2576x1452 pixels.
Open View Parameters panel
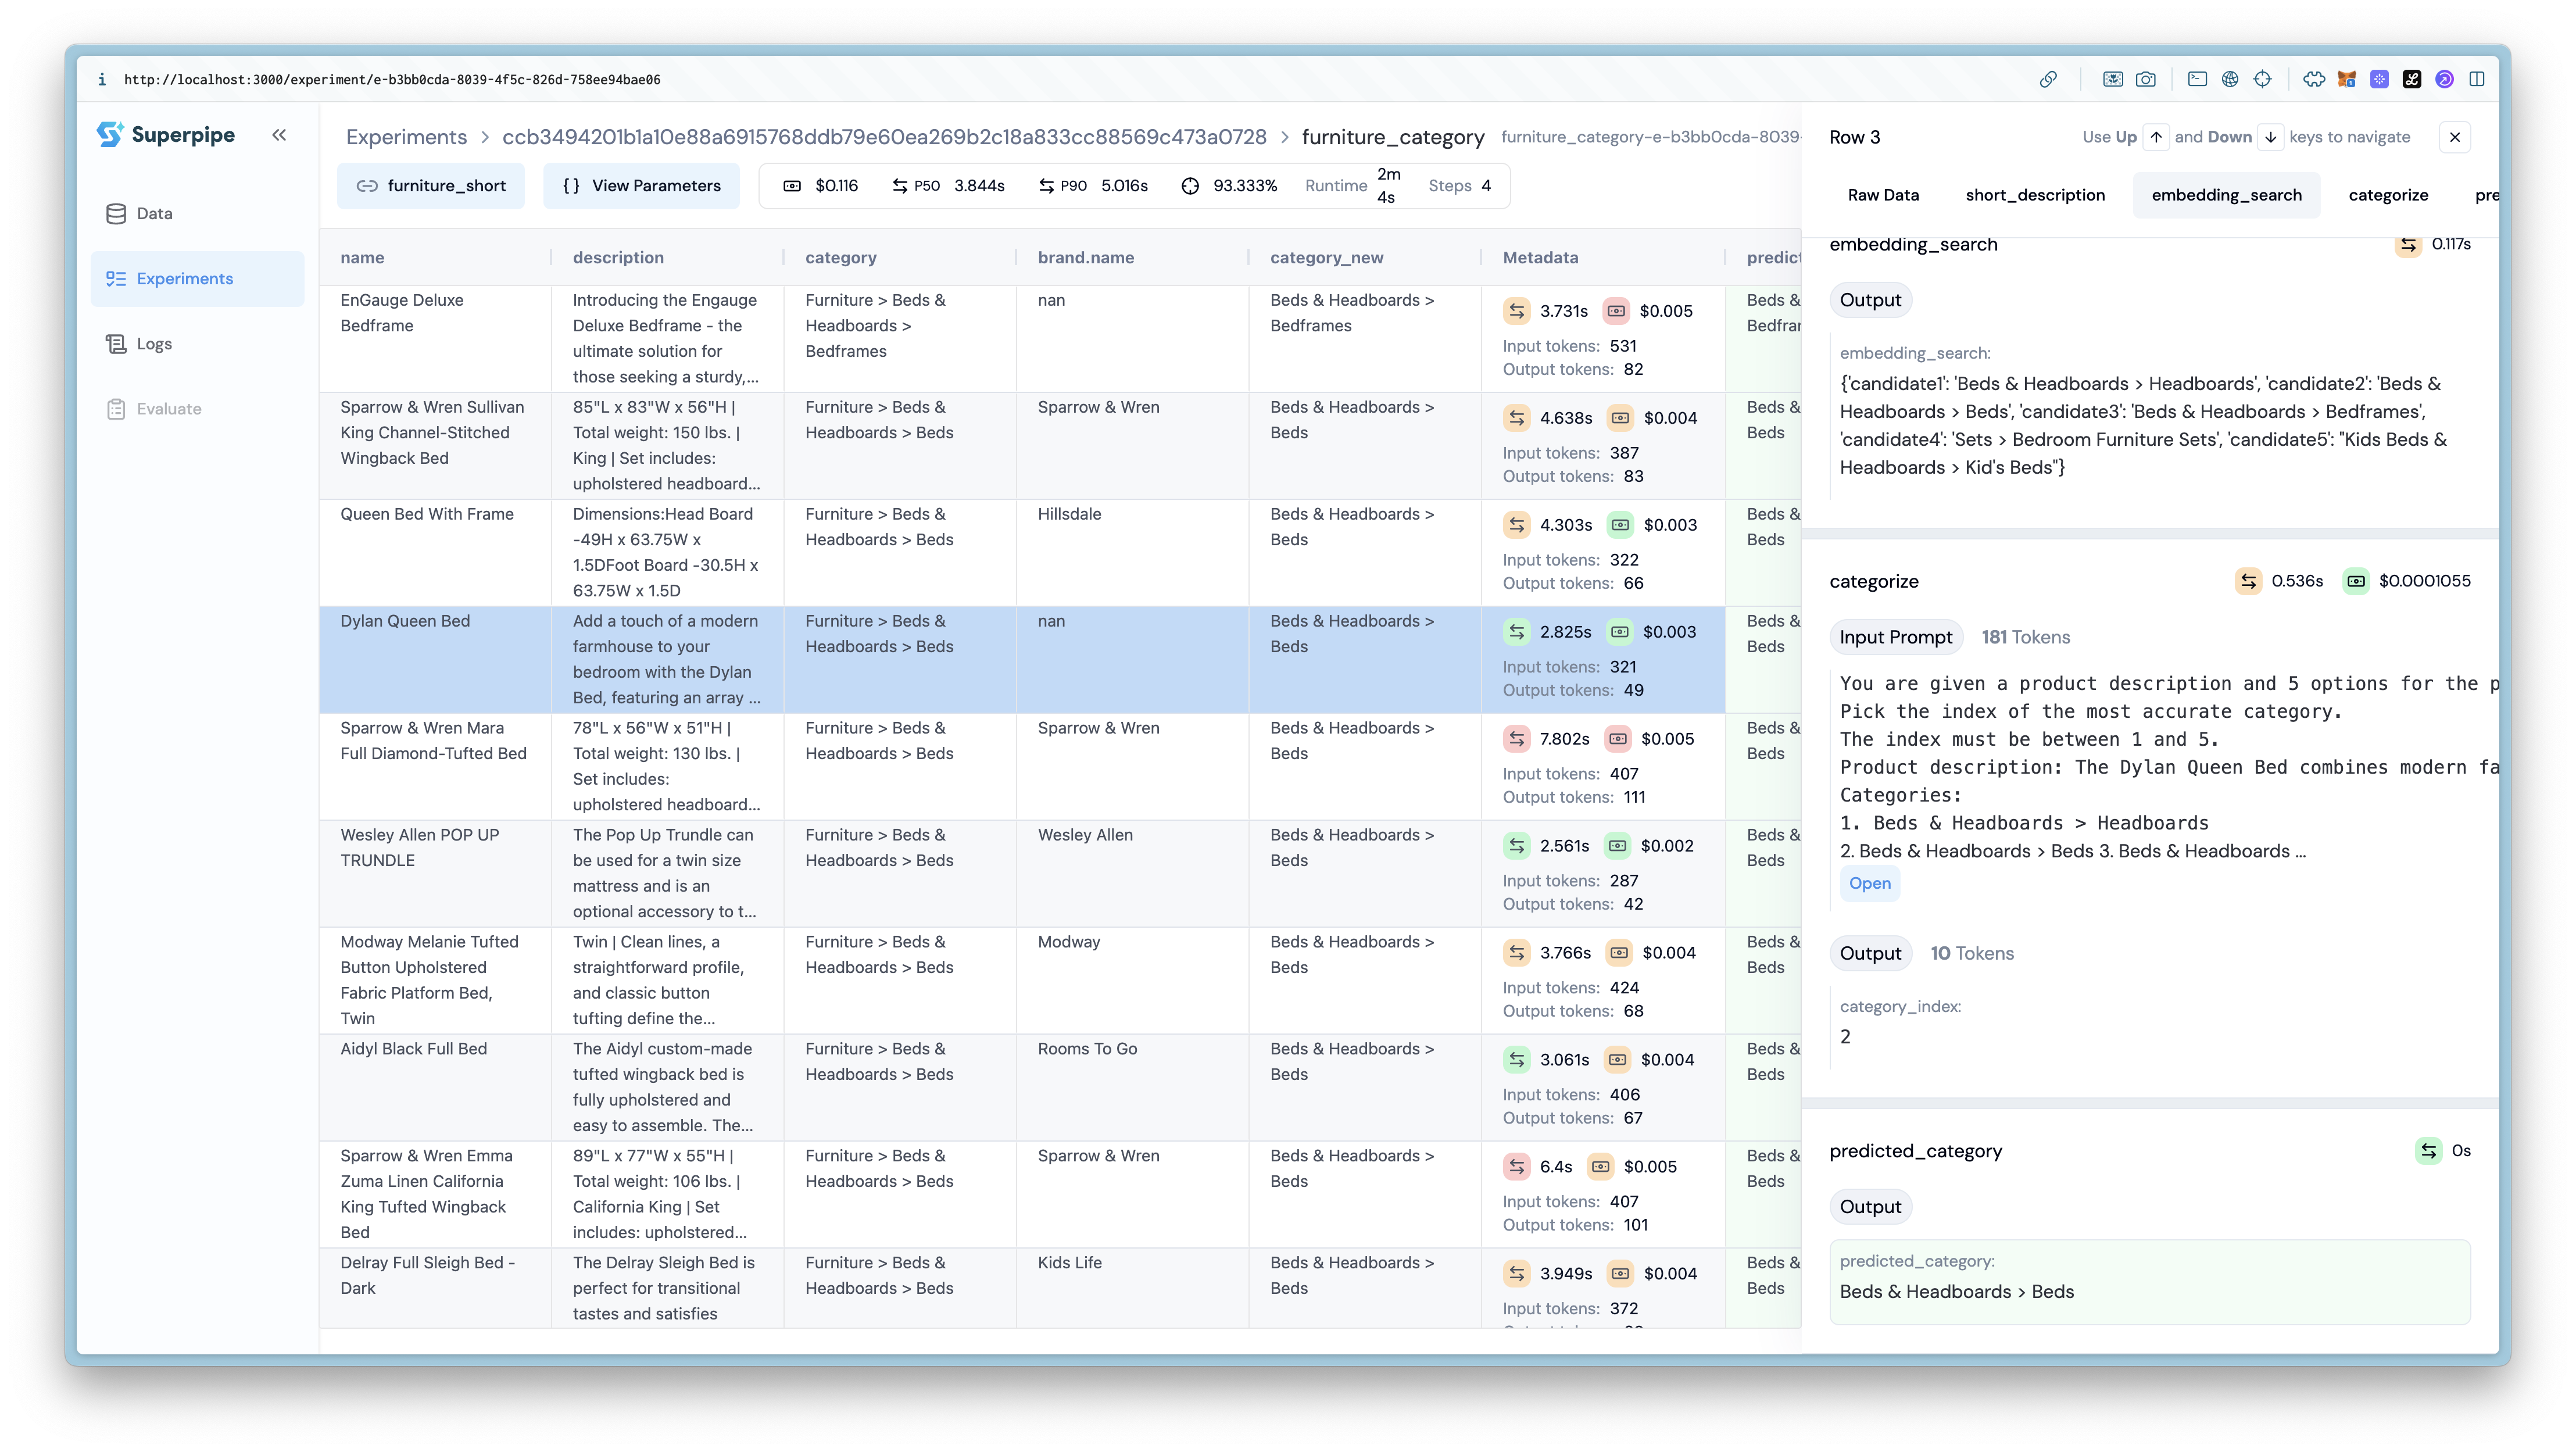(641, 186)
